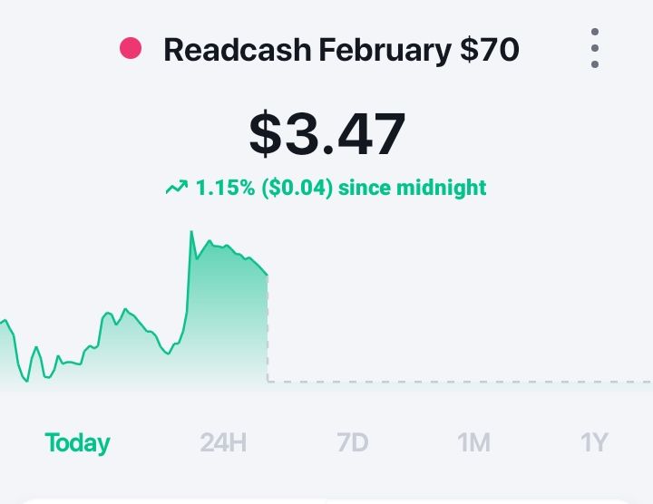Screen dimensions: 653x504
Task: Click the highest peak on the chart
Action: point(191,232)
